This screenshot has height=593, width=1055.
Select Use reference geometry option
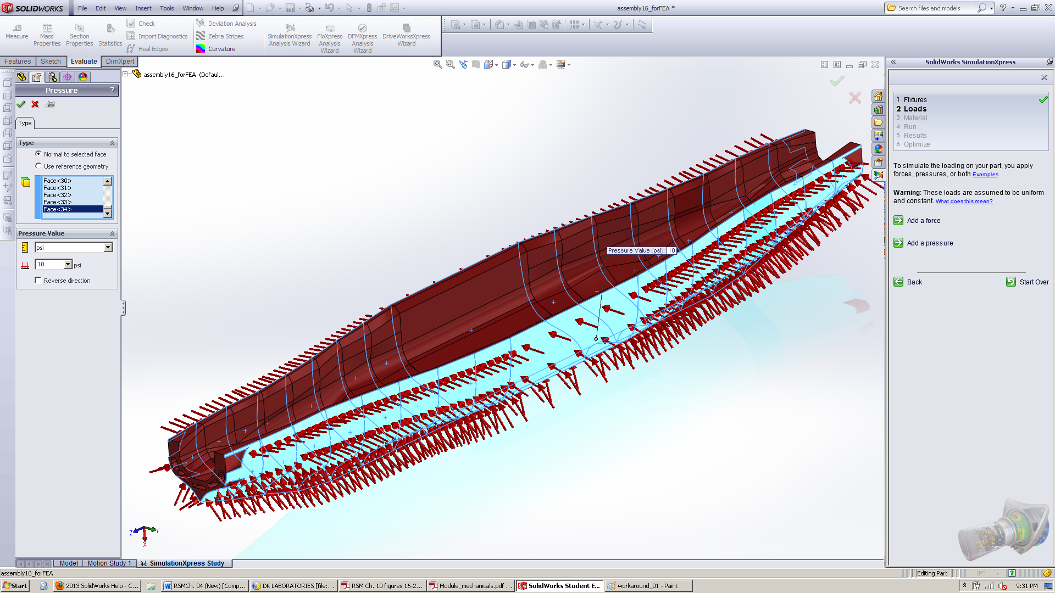[72, 166]
